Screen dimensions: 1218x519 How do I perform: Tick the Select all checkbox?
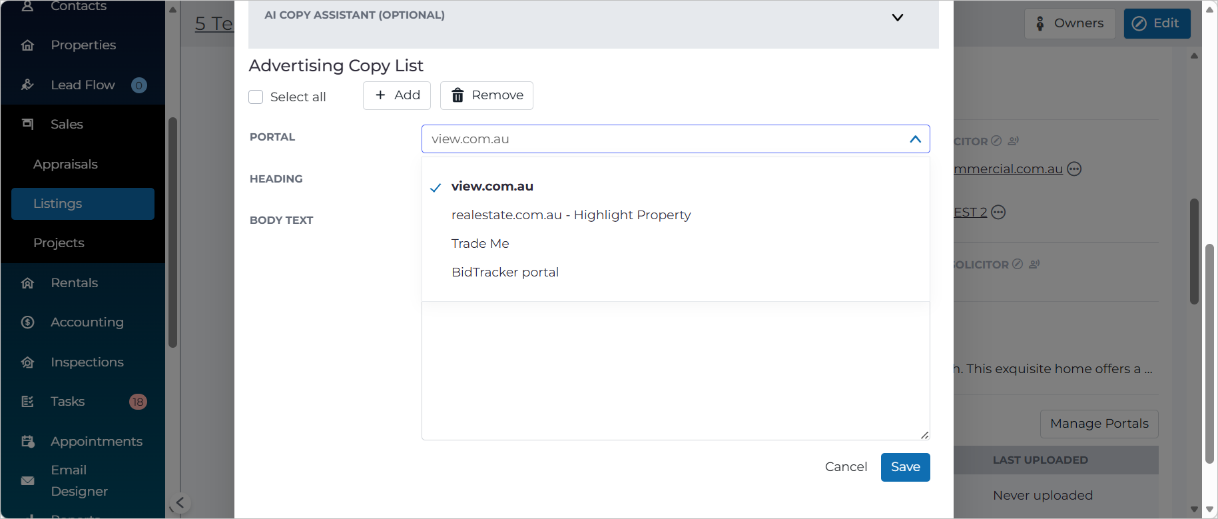pos(256,97)
